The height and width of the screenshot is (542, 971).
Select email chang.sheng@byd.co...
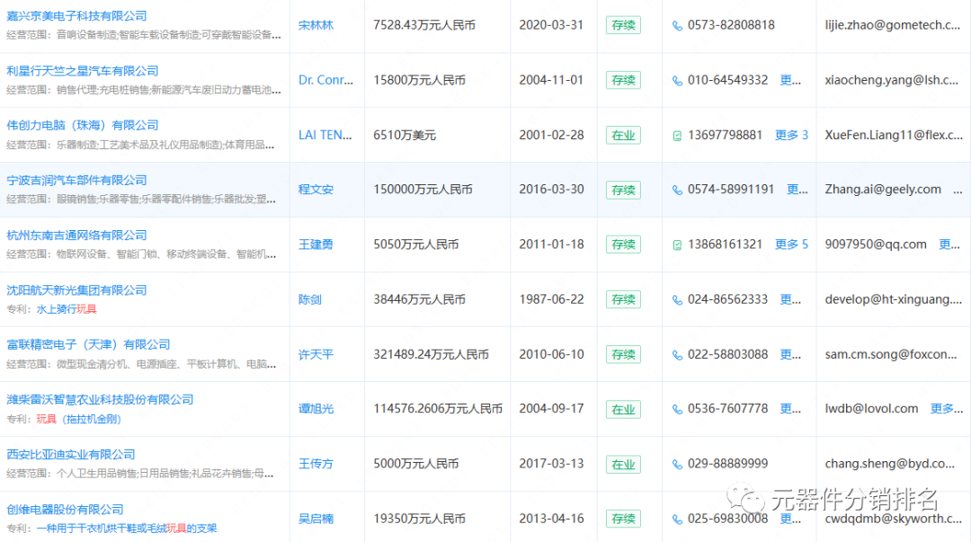coord(890,464)
